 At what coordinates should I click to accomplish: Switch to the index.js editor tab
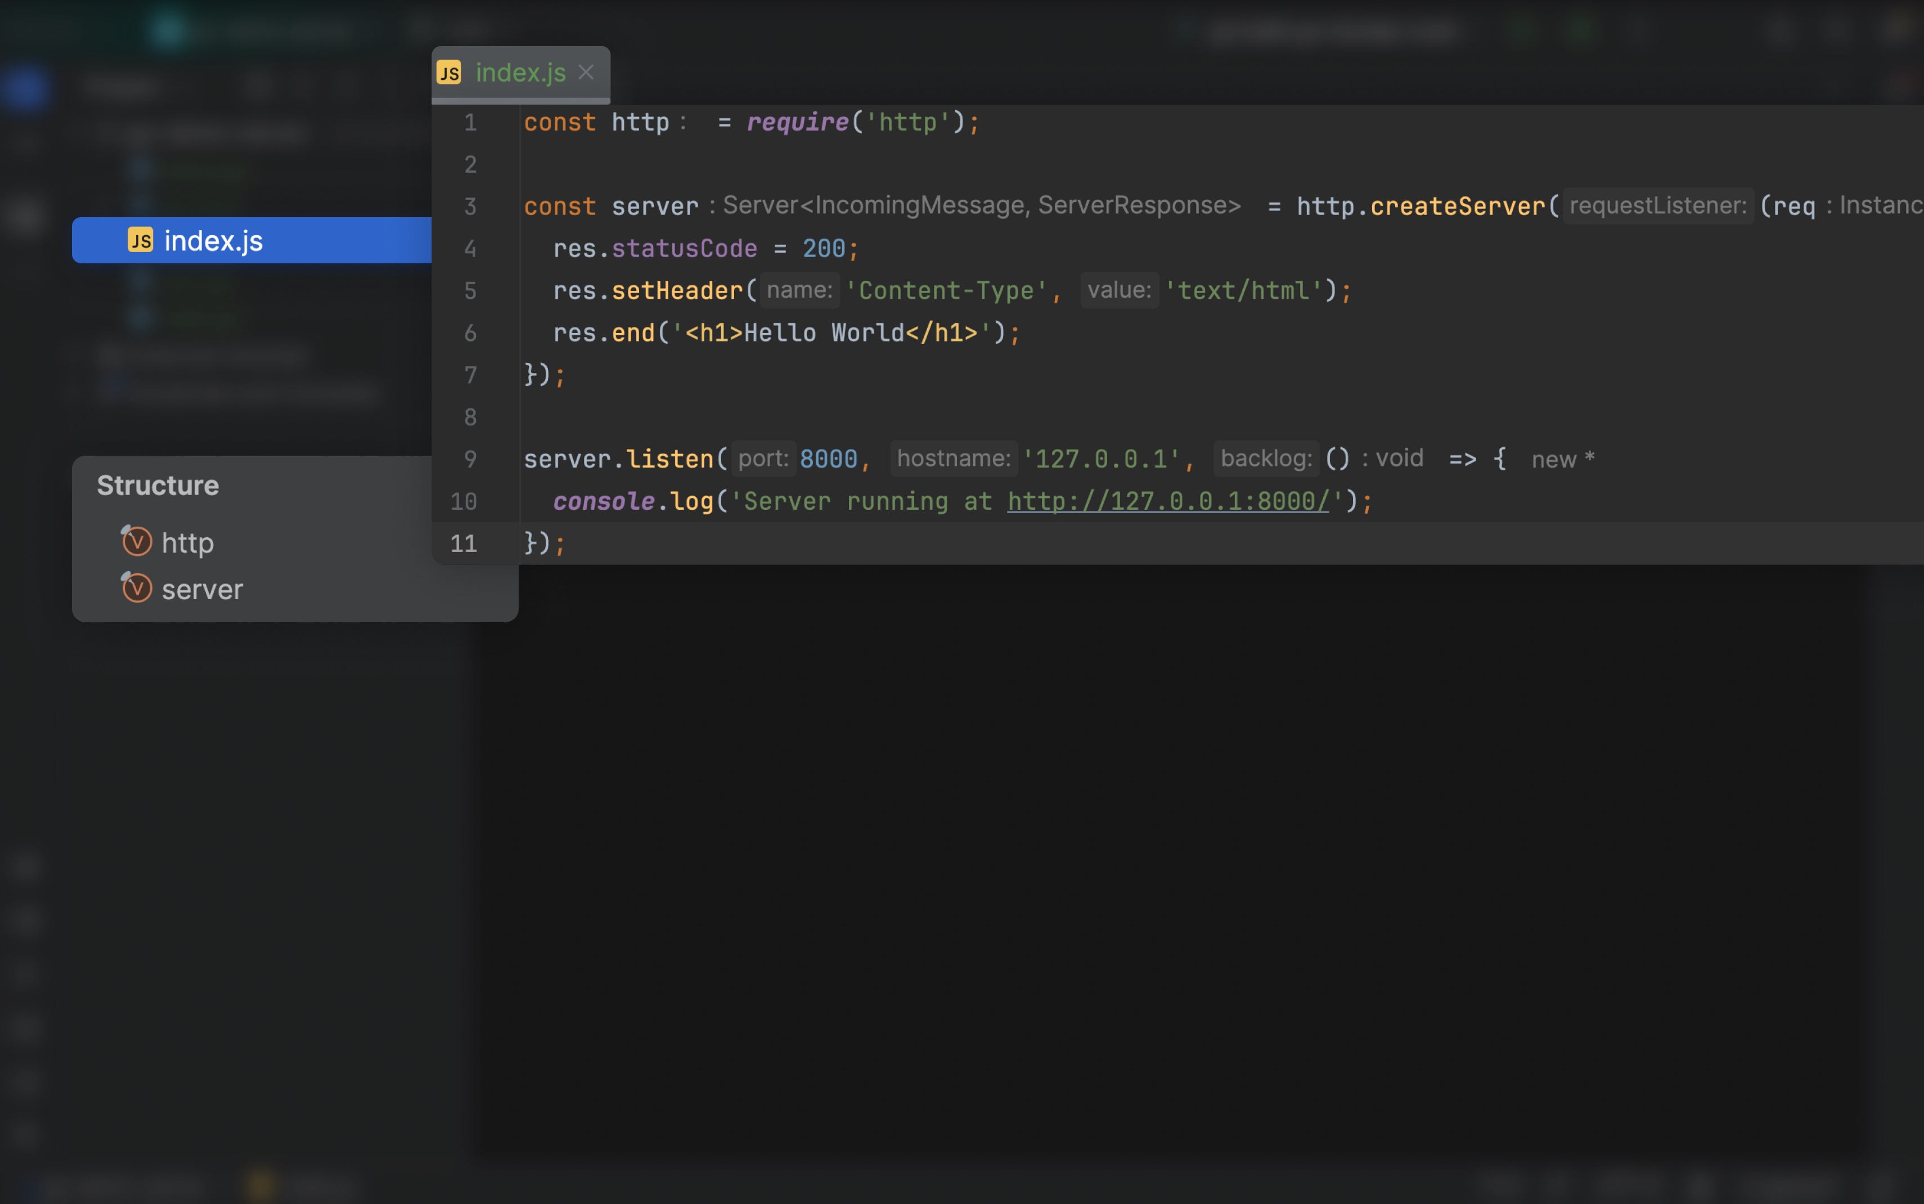point(518,73)
